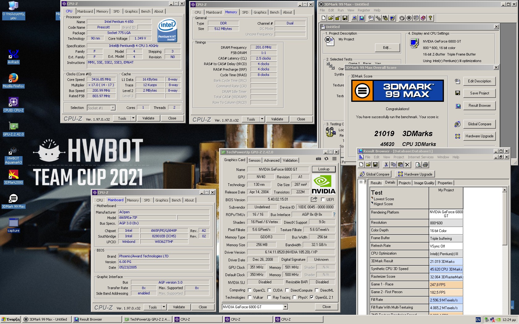This screenshot has width=519, height=324.
Task: Click the Edit... button in Project Description
Action: 387,48
